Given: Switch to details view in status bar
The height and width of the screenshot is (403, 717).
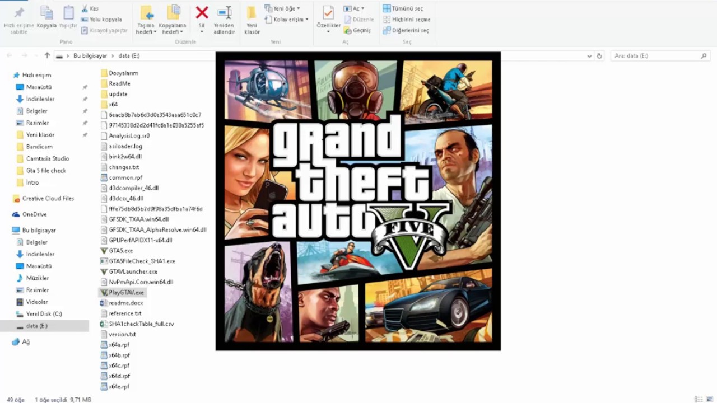Looking at the screenshot, I should tap(699, 399).
